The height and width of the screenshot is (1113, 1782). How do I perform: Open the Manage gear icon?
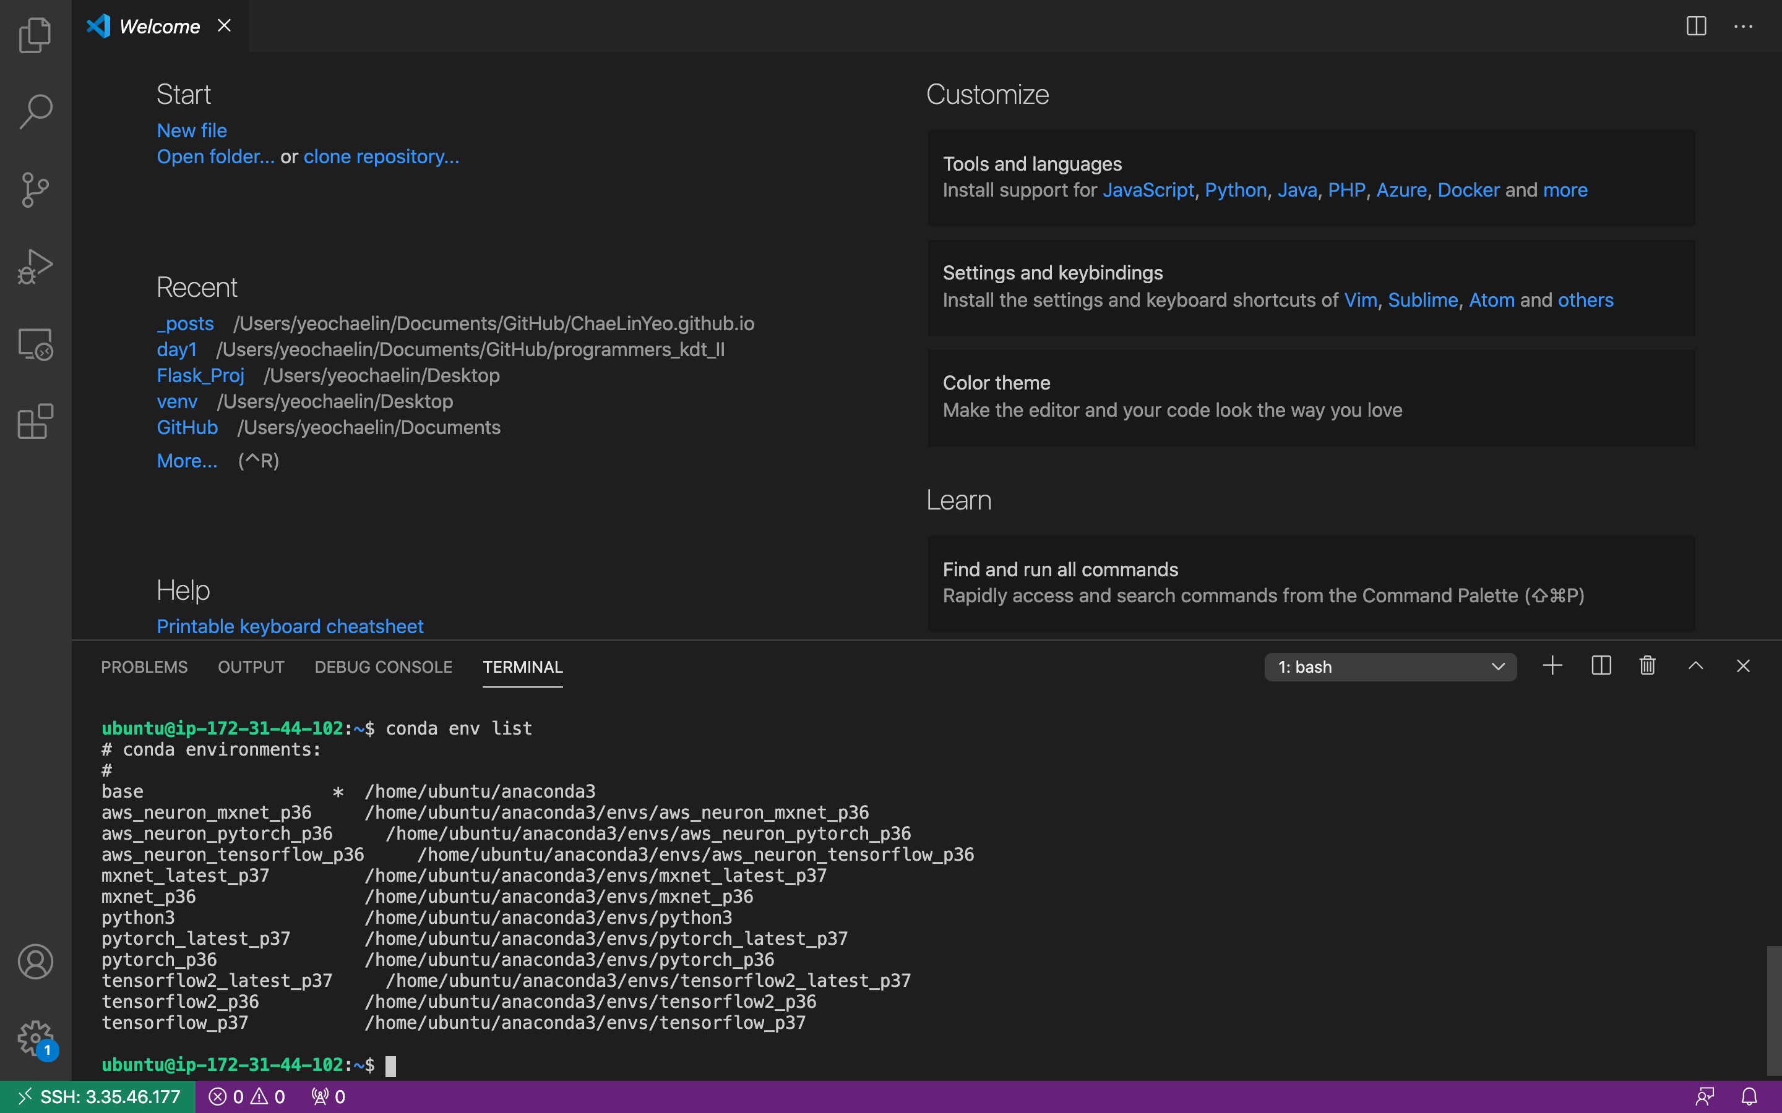(35, 1039)
